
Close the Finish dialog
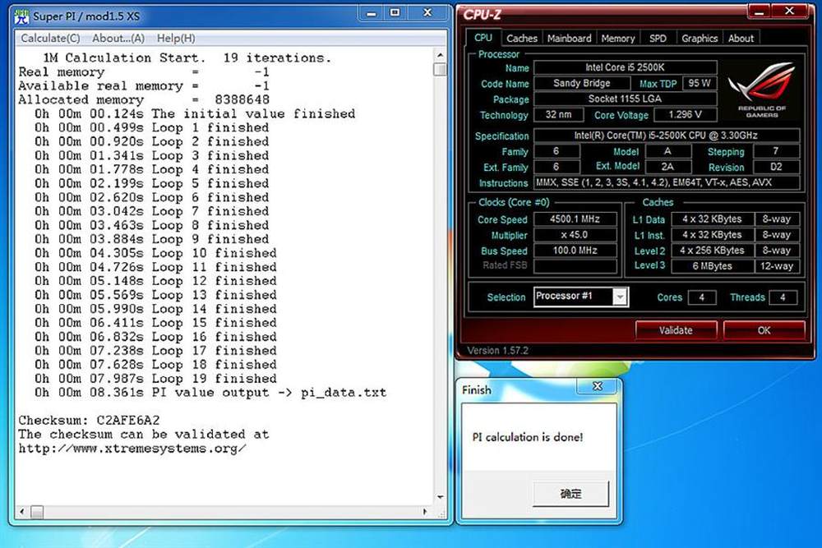click(597, 386)
